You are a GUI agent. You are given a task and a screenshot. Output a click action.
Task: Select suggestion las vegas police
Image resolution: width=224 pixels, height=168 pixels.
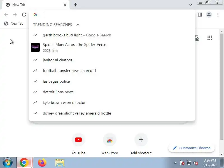coord(112,81)
